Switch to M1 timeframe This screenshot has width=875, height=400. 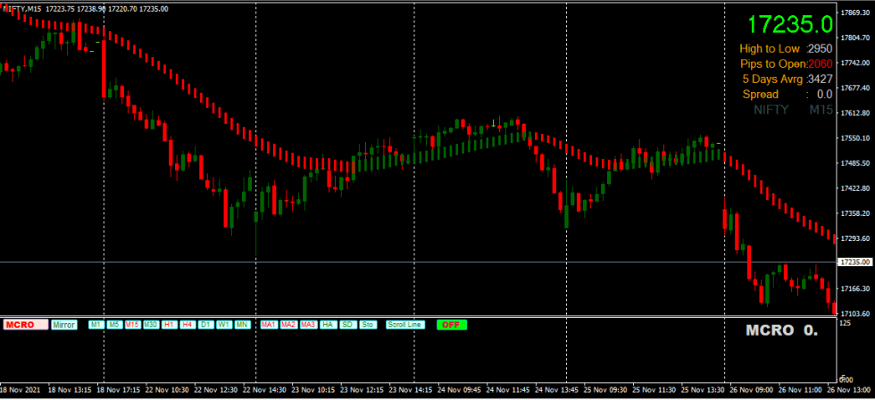(96, 325)
